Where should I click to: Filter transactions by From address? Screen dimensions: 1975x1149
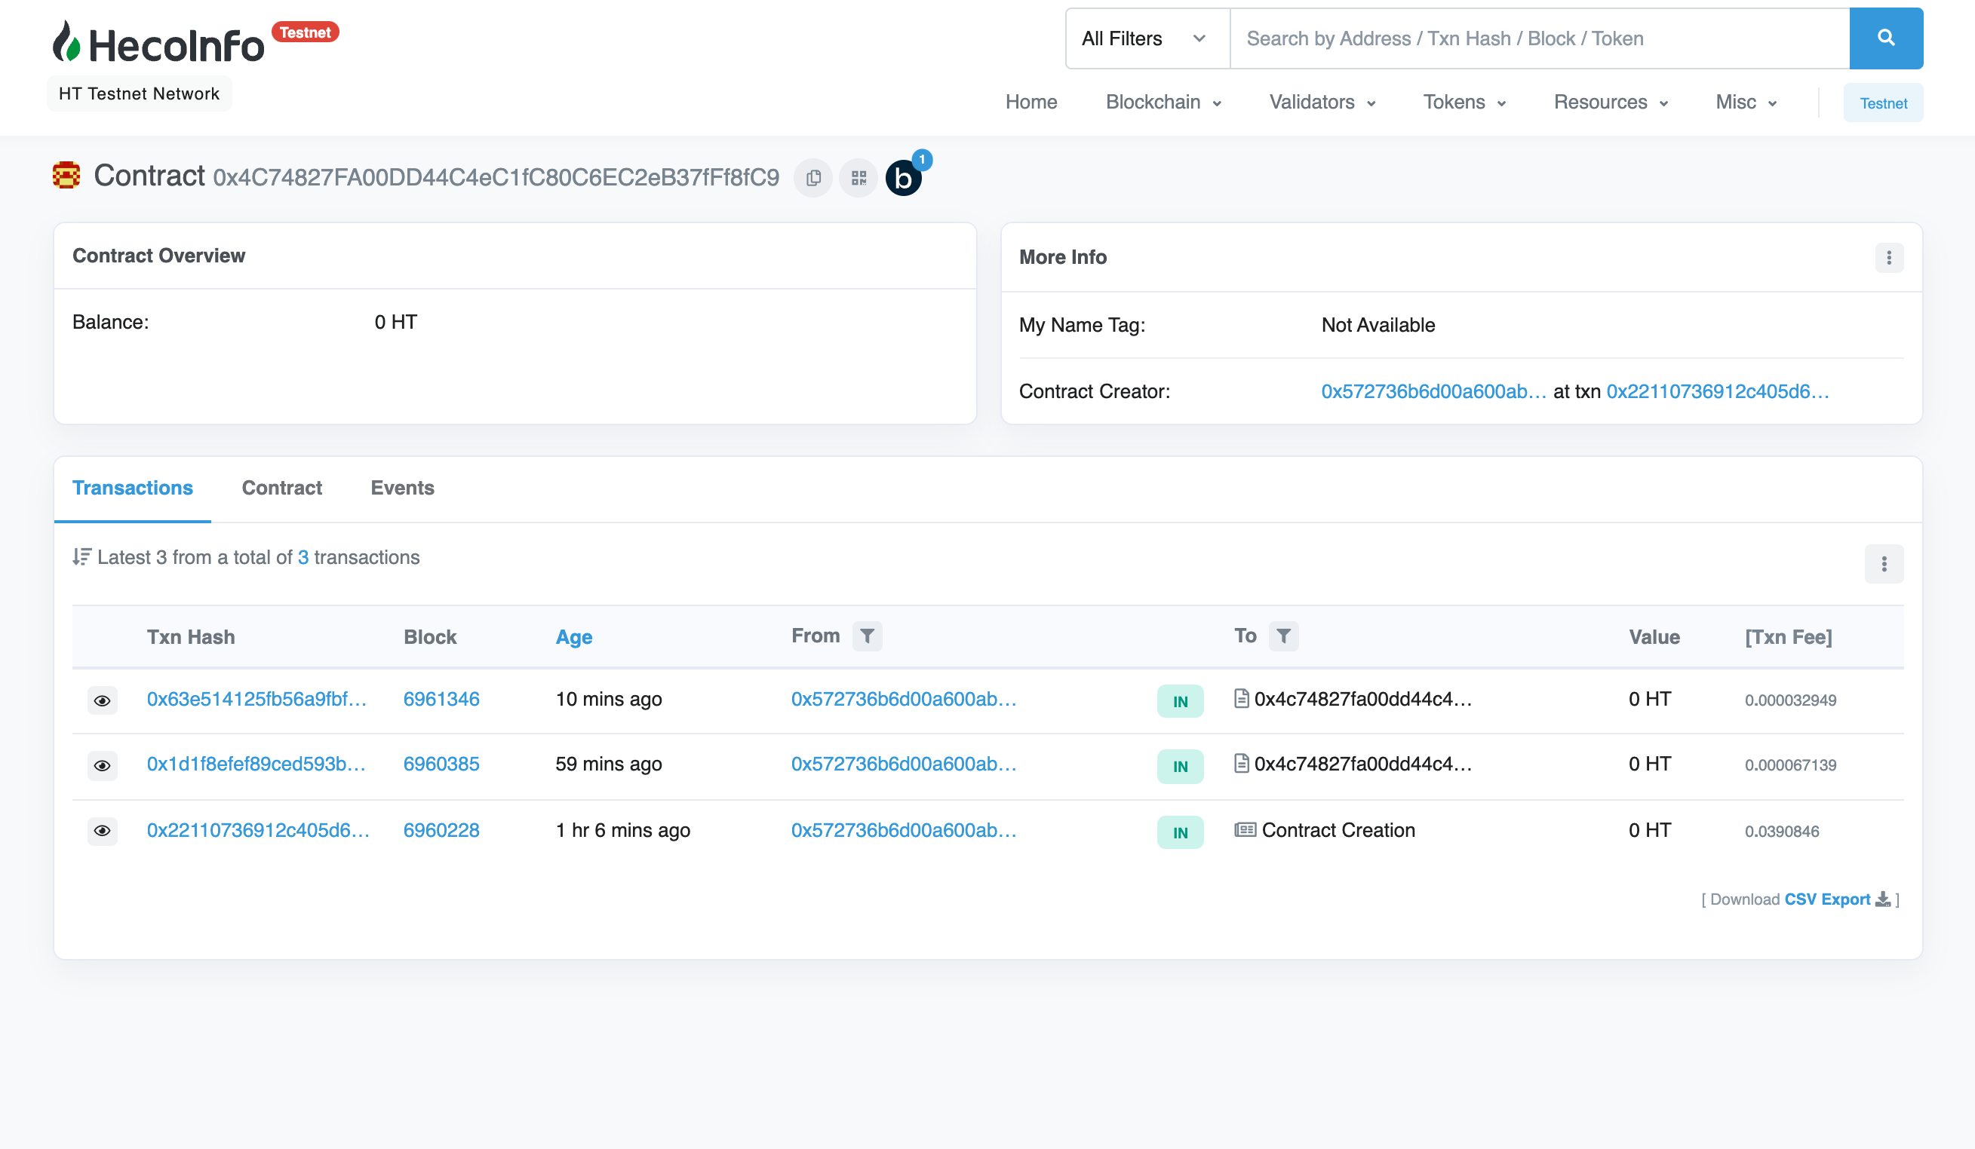(867, 636)
